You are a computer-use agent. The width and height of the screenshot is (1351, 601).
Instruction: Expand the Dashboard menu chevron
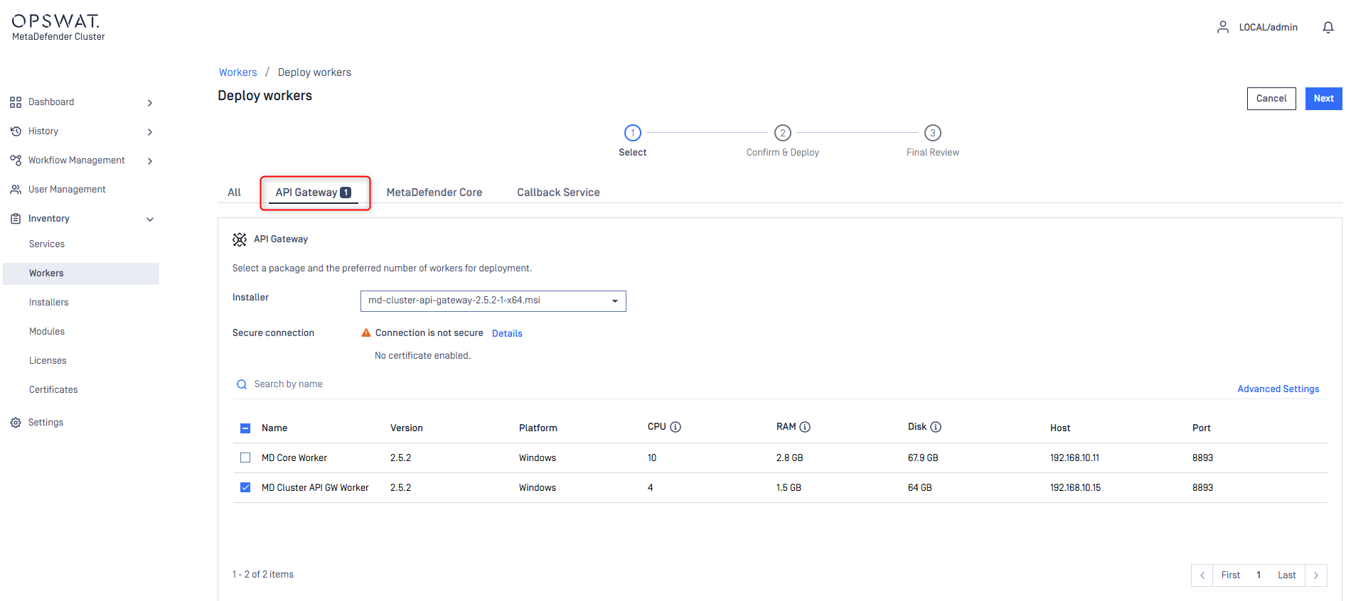tap(150, 103)
